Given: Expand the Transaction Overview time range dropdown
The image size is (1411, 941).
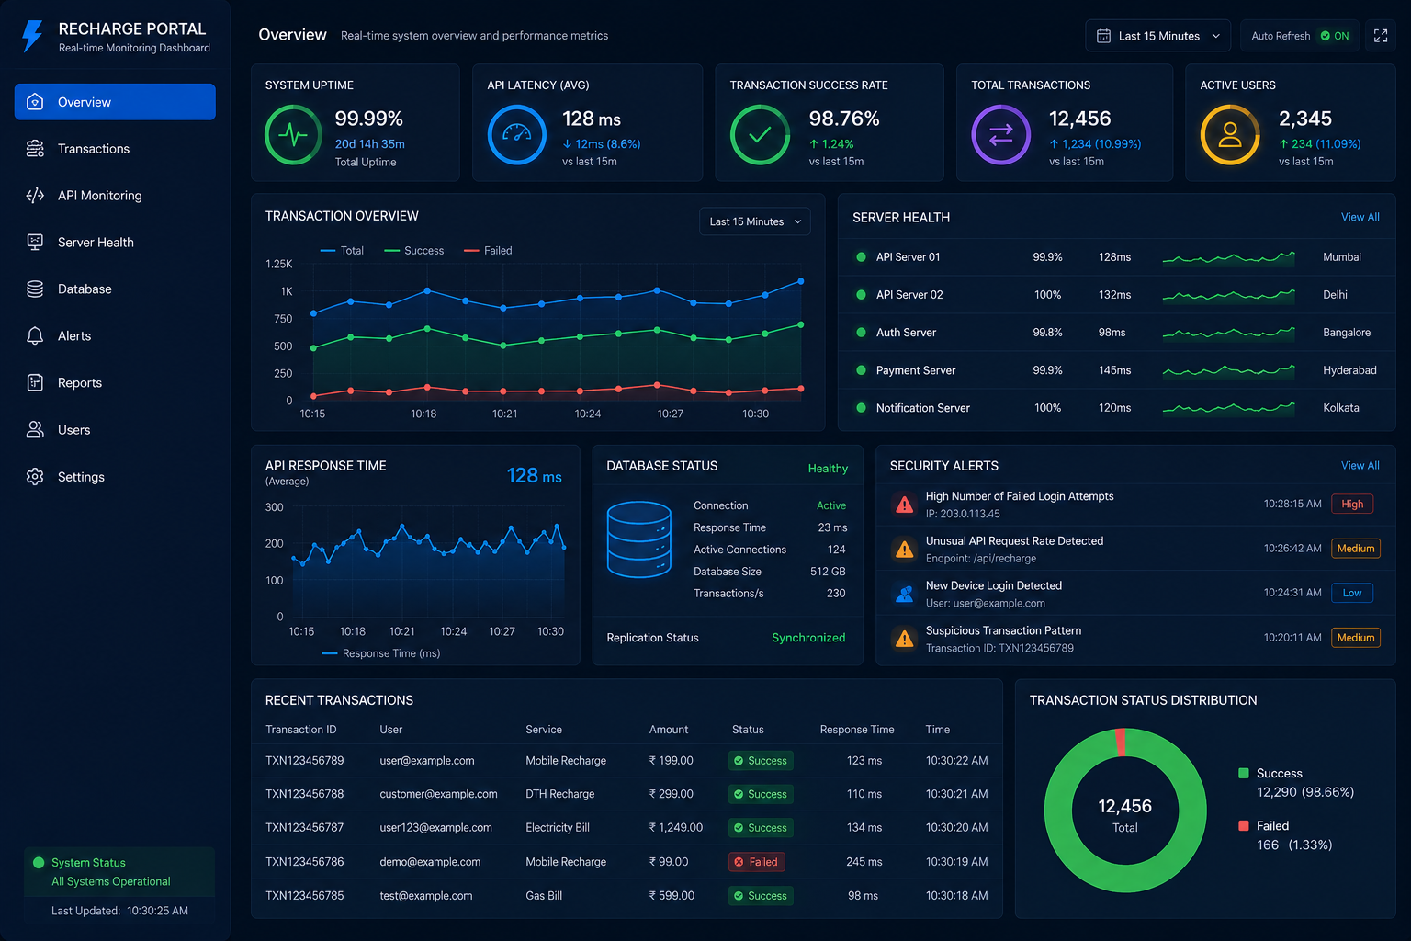Looking at the screenshot, I should [755, 221].
